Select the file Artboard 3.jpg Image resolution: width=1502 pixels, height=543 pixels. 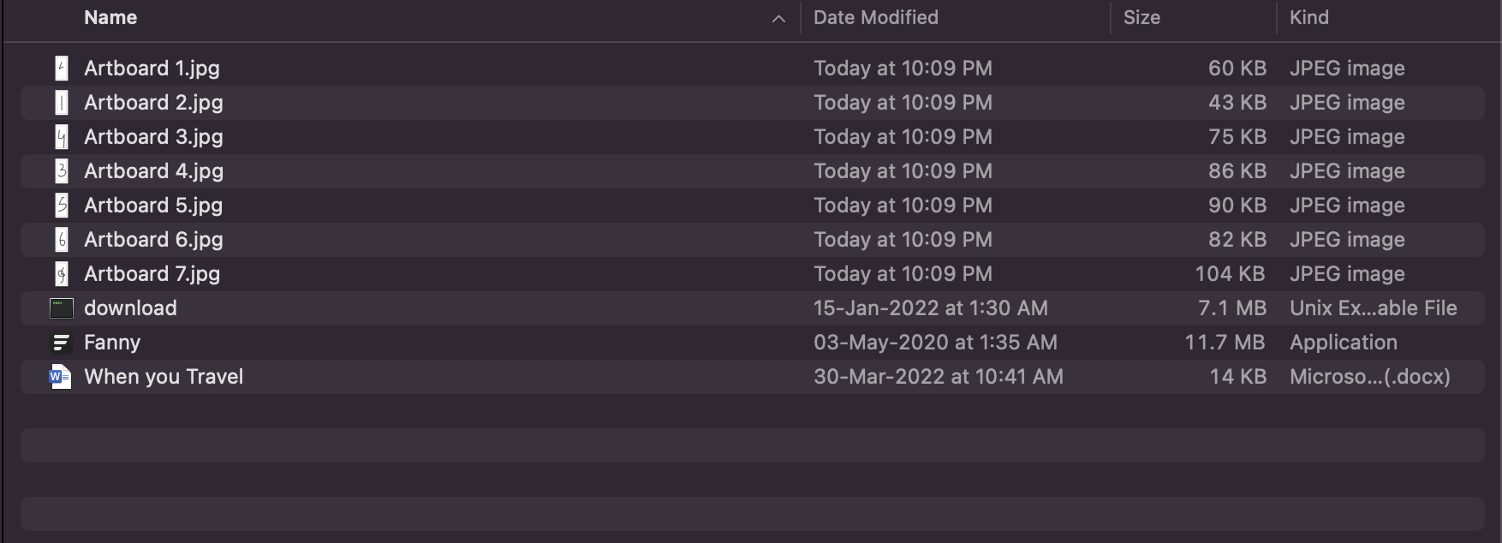click(x=152, y=136)
